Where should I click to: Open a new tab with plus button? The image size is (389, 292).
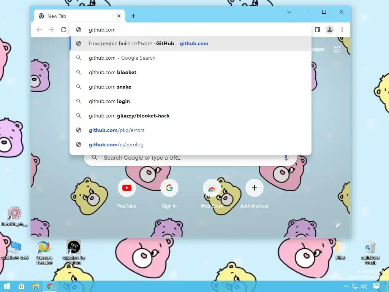click(133, 16)
